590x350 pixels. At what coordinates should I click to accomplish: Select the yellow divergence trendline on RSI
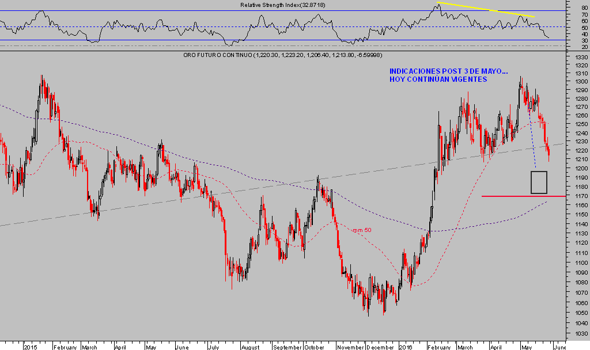(x=486, y=10)
